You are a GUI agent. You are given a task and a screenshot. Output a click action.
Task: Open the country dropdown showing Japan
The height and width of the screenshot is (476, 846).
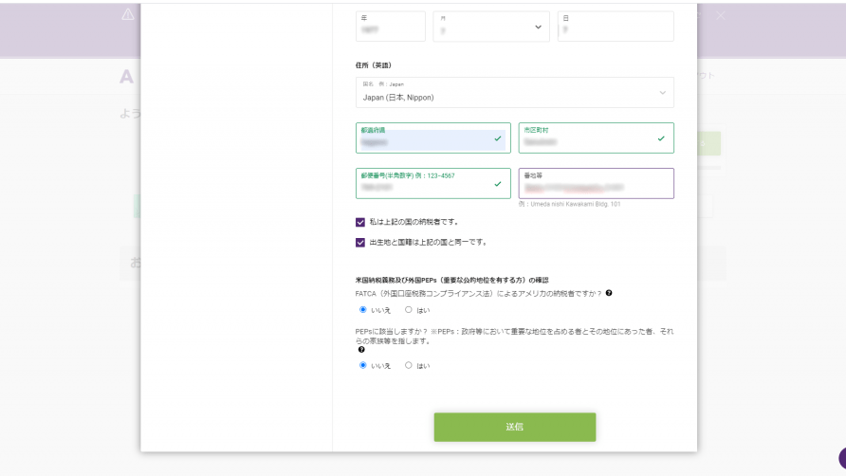(514, 92)
